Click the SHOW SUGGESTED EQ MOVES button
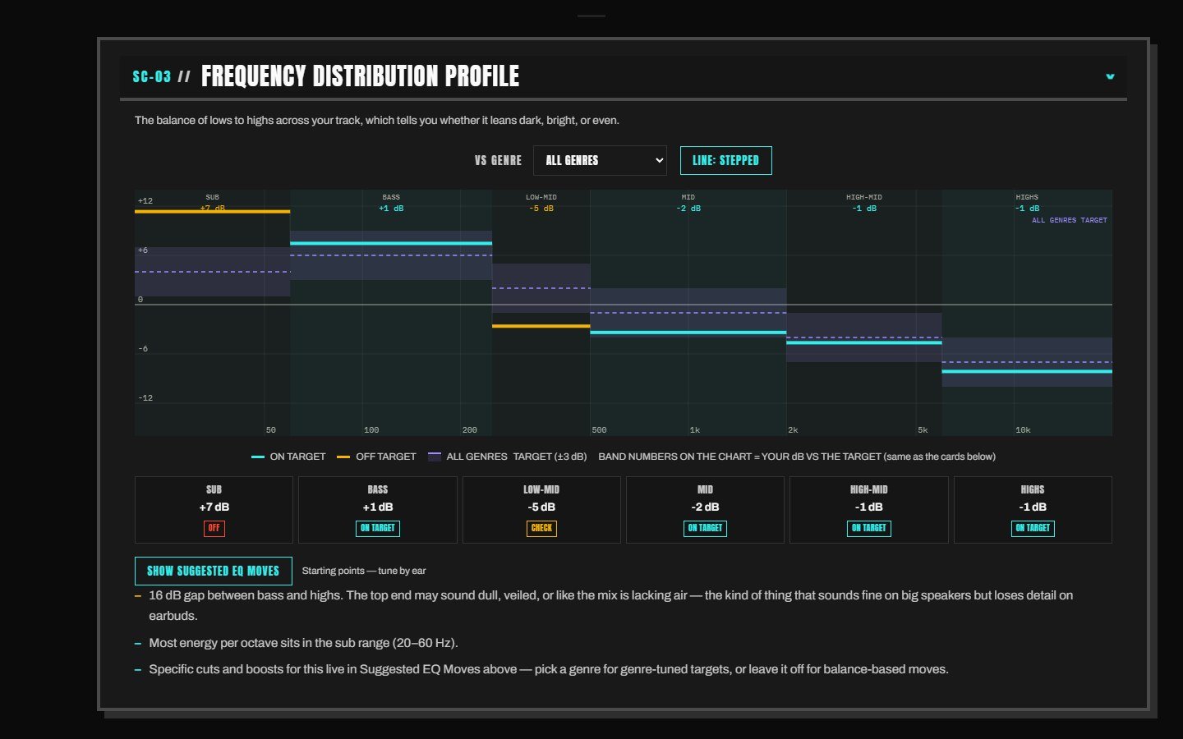Image resolution: width=1183 pixels, height=739 pixels. 213,571
